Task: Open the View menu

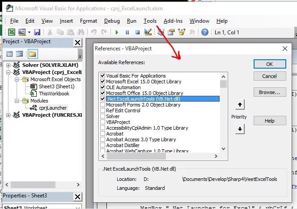Action: pos(47,21)
